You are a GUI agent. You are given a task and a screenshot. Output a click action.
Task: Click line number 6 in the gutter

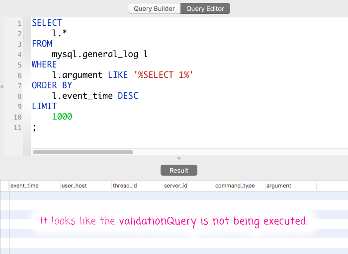click(19, 75)
